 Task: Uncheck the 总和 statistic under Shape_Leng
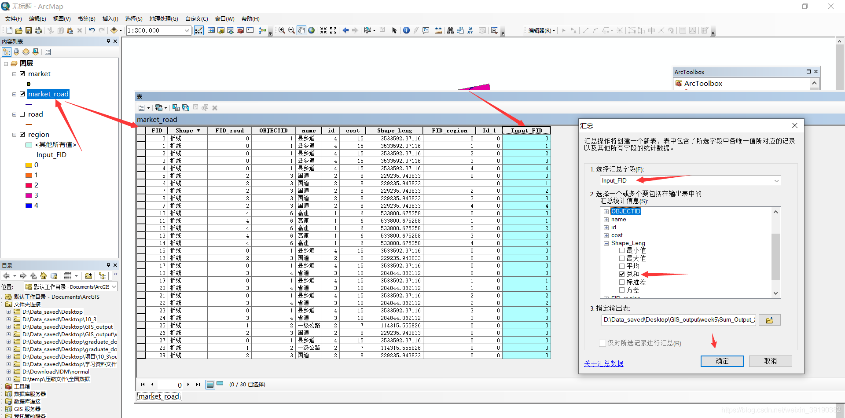[x=622, y=274]
